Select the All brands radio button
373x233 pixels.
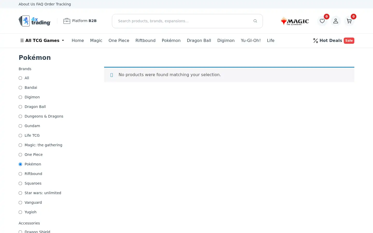pyautogui.click(x=20, y=78)
